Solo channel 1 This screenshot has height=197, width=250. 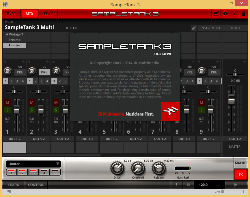[8, 110]
